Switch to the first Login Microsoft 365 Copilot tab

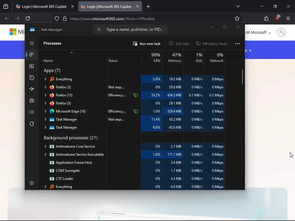[44, 7]
